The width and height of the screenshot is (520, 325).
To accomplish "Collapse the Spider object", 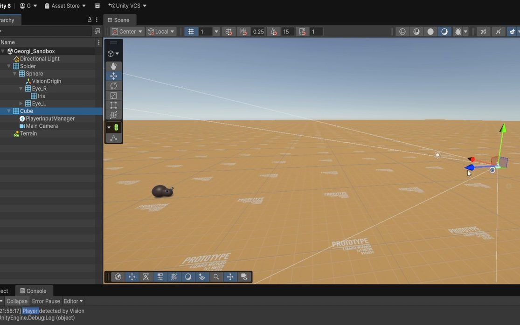I will tap(9, 66).
